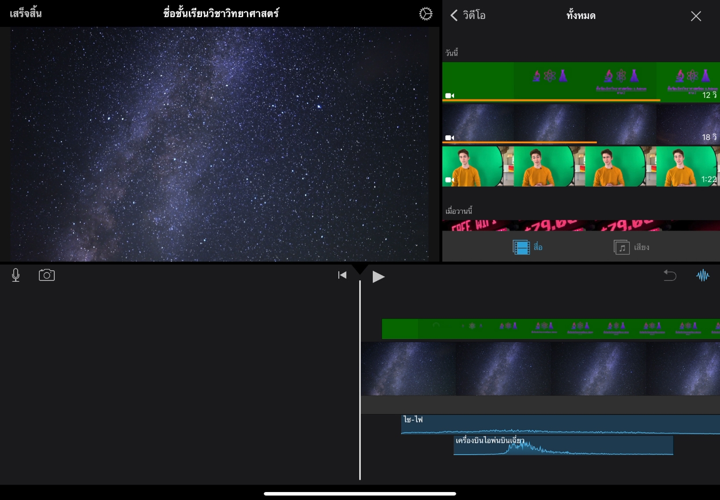Select the 18-second starry sky clip

click(581, 124)
